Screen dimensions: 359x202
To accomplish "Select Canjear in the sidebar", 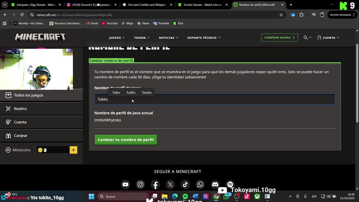I will point(41,136).
